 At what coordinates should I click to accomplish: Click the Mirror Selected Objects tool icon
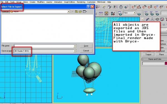click(116, 7)
